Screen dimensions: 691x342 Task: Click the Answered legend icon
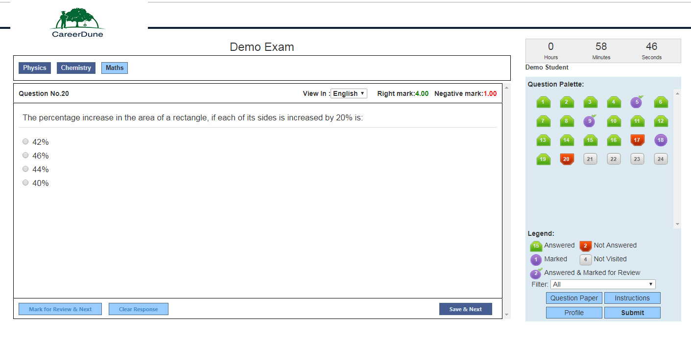tap(536, 246)
